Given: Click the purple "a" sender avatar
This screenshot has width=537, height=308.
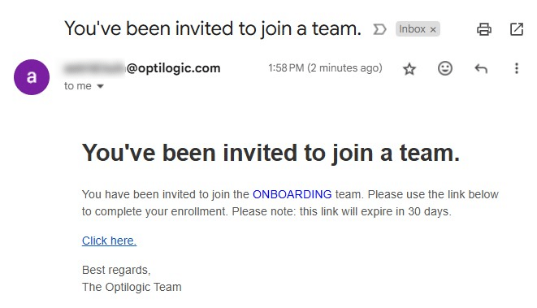Looking at the screenshot, I should click(x=32, y=77).
